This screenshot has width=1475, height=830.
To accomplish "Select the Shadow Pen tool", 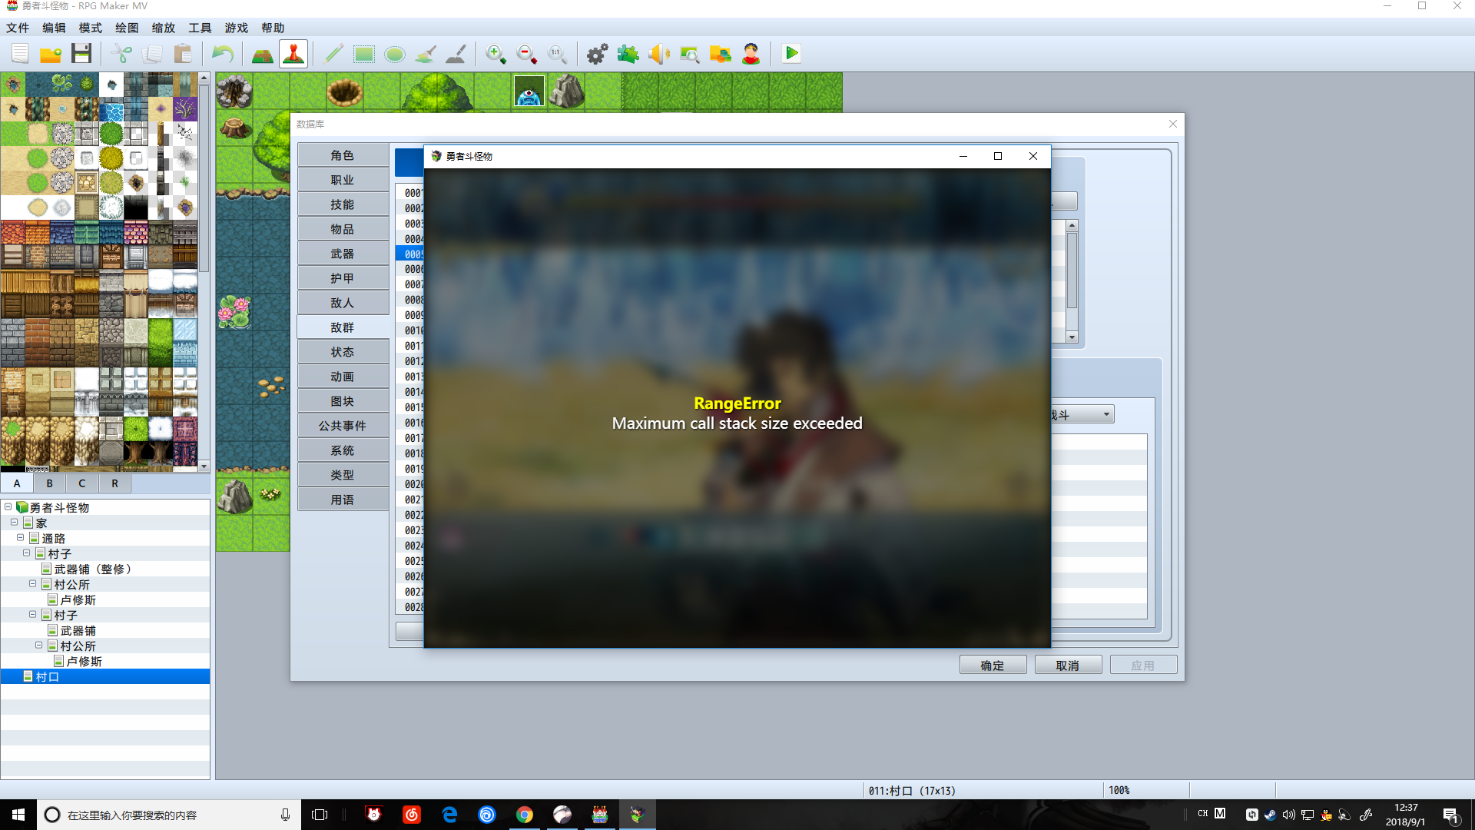I will point(456,54).
